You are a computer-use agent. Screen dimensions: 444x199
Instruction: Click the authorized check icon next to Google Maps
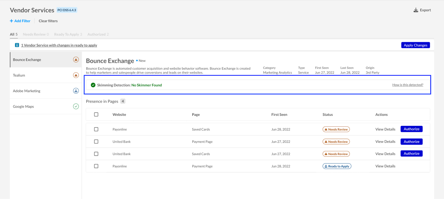coord(76,106)
